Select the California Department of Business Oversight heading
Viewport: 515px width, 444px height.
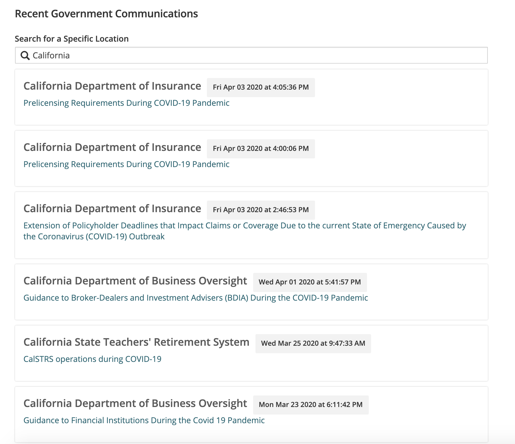[135, 280]
